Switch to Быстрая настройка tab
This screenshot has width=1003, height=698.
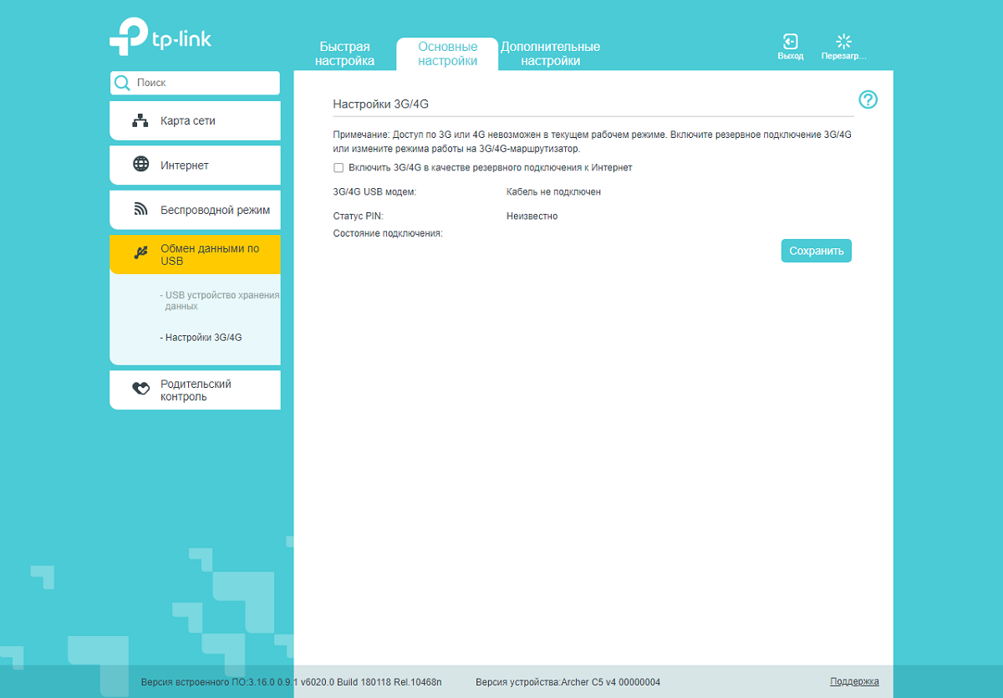click(344, 53)
